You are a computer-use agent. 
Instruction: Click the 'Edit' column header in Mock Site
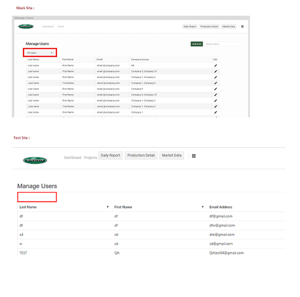(x=215, y=59)
